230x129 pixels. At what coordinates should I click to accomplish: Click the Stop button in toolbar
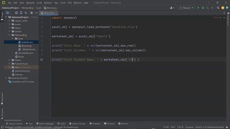(212, 8)
